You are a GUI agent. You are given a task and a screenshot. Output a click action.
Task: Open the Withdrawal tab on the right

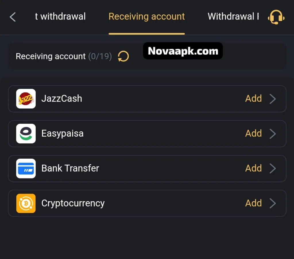pyautogui.click(x=233, y=17)
